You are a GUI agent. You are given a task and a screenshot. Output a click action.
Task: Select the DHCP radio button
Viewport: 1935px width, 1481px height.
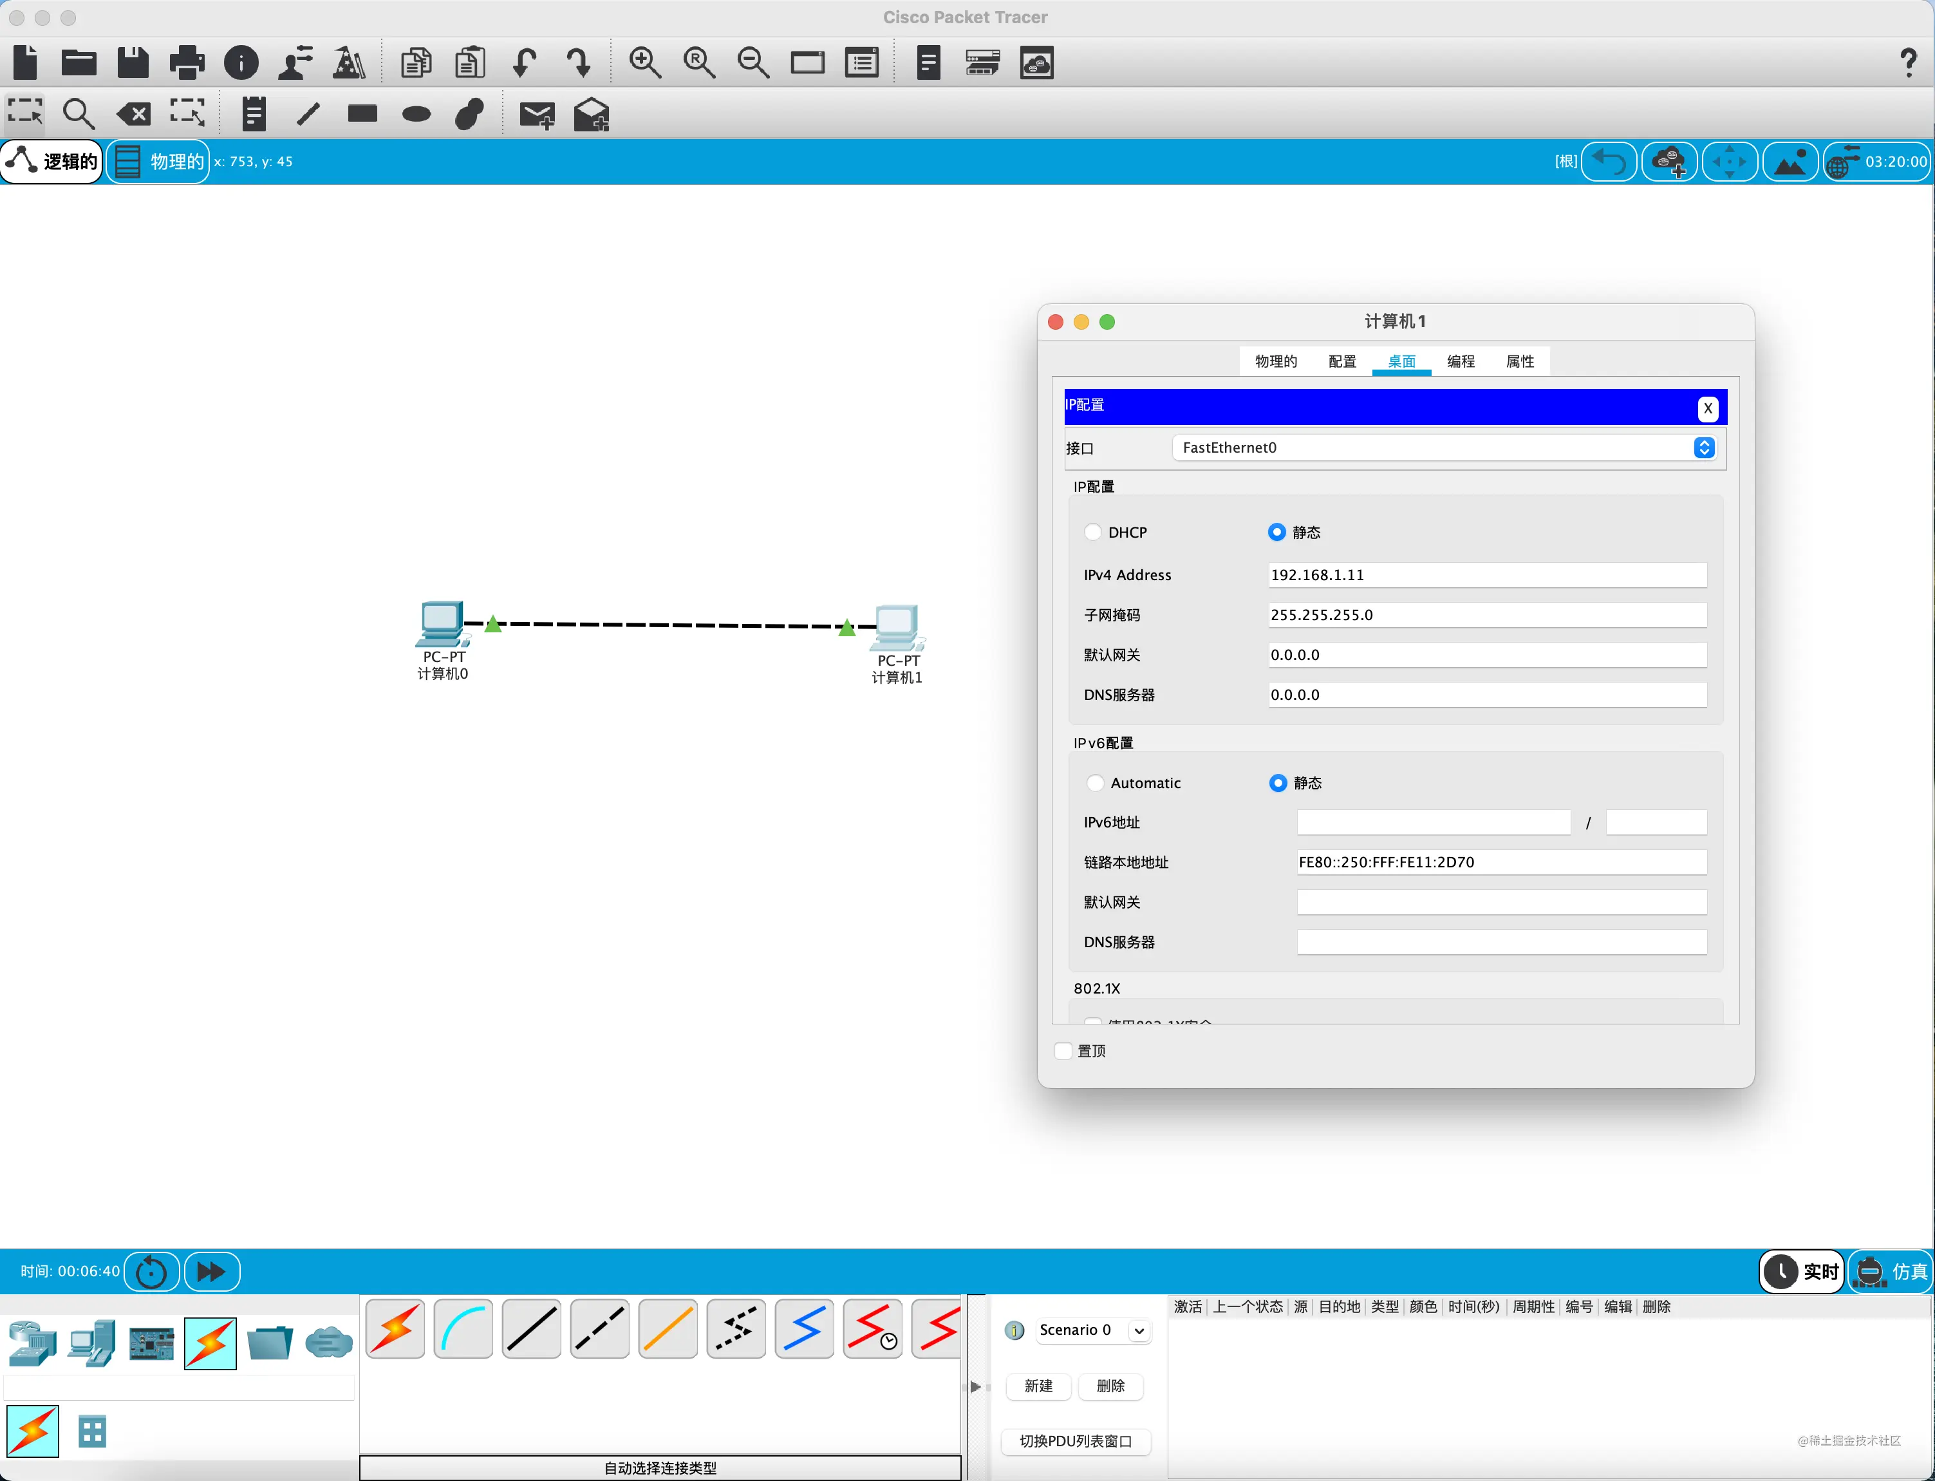(1092, 532)
